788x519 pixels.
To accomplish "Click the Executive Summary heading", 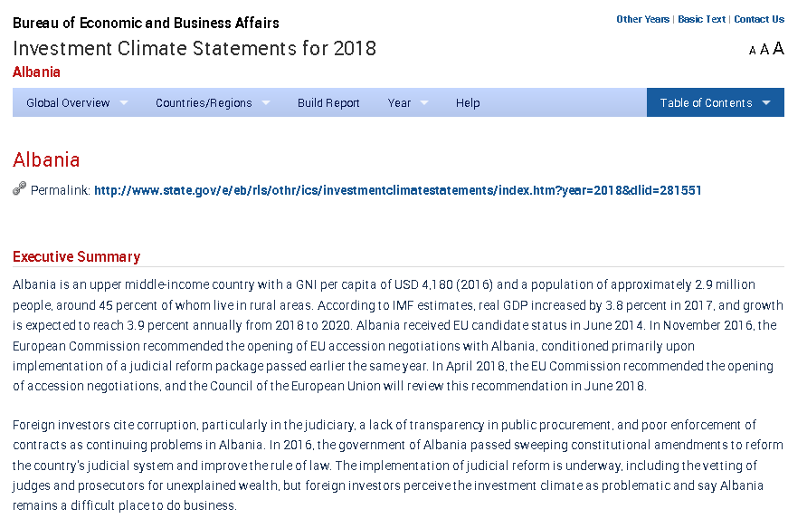I will click(x=76, y=257).
